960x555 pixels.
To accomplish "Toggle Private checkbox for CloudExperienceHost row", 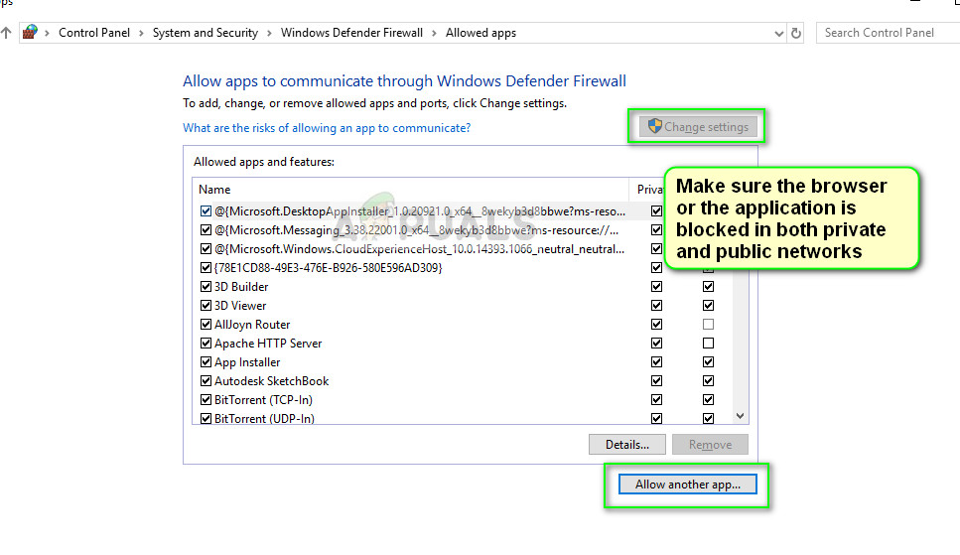I will click(x=656, y=249).
